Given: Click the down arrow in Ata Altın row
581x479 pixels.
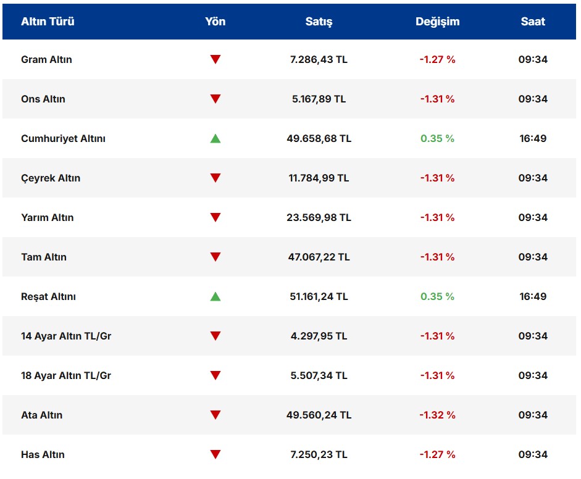Looking at the screenshot, I should tap(215, 415).
